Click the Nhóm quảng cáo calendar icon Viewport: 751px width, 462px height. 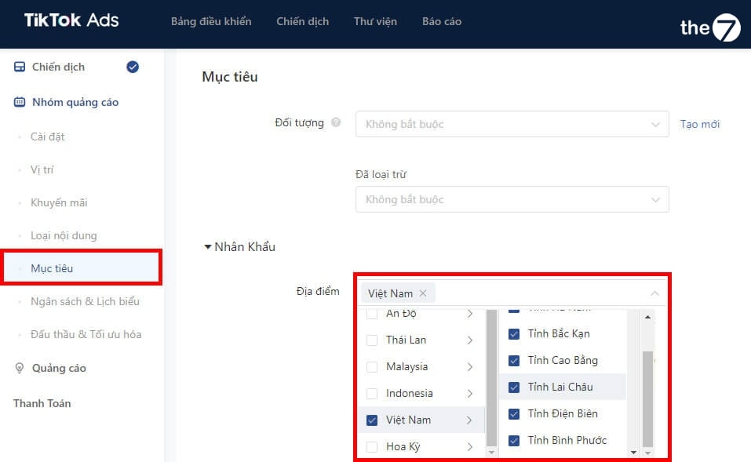click(20, 103)
